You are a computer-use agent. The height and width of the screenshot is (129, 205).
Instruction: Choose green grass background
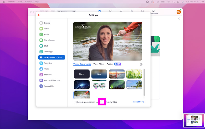(134, 74)
